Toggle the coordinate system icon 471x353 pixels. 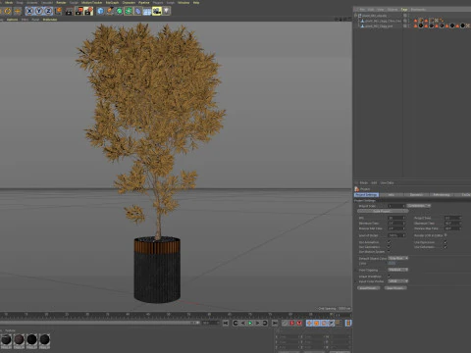pos(58,11)
